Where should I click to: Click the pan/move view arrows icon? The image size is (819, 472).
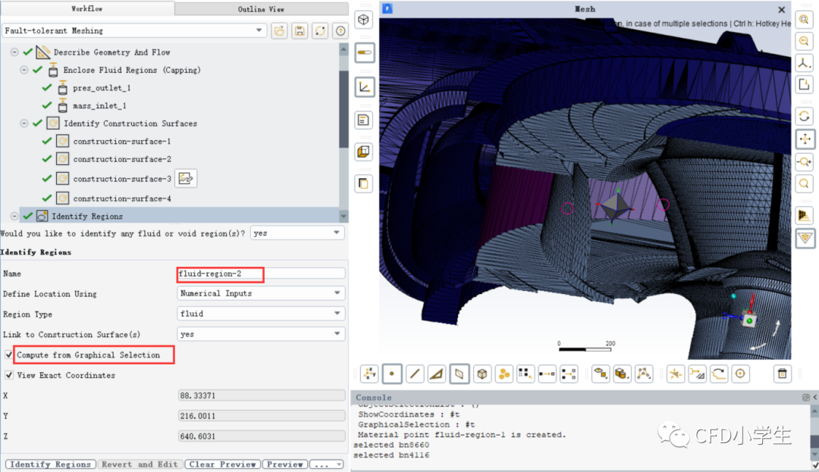pos(805,139)
